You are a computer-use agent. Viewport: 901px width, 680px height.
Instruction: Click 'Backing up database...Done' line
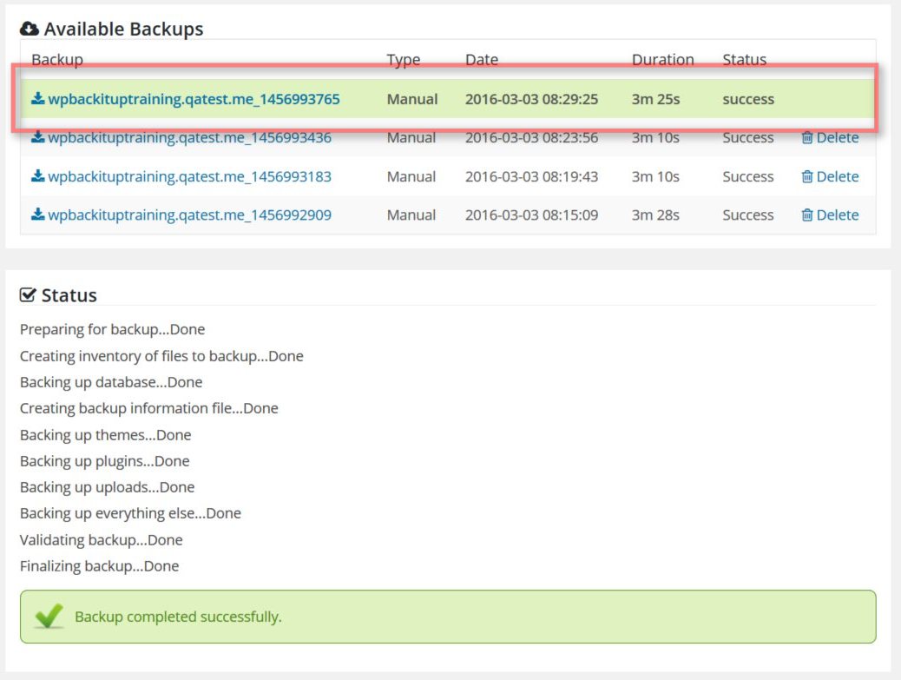coord(111,382)
